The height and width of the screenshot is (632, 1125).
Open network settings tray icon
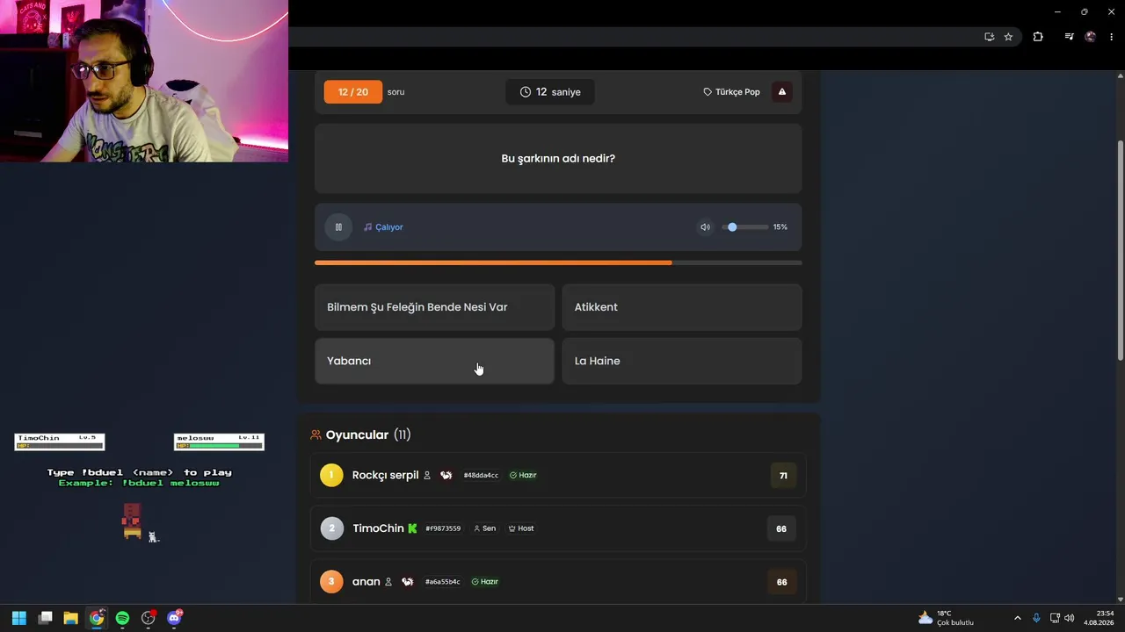pos(1055,618)
